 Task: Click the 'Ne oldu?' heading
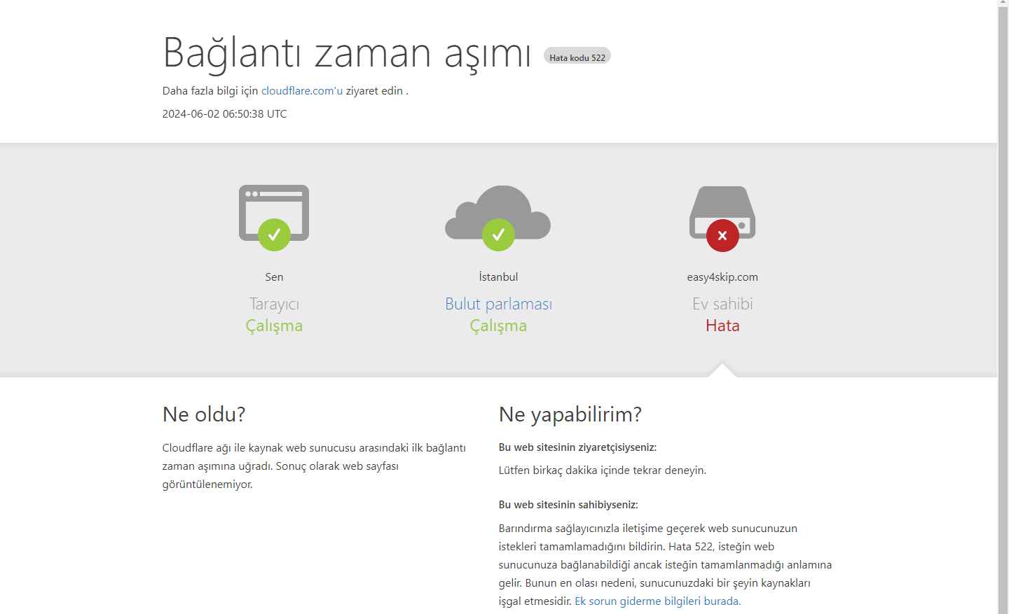(x=204, y=414)
